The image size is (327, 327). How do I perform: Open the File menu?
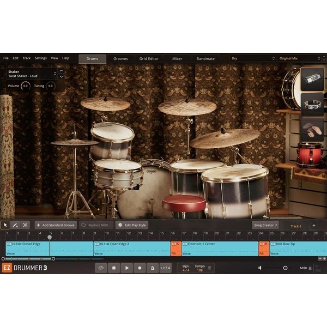(6, 58)
